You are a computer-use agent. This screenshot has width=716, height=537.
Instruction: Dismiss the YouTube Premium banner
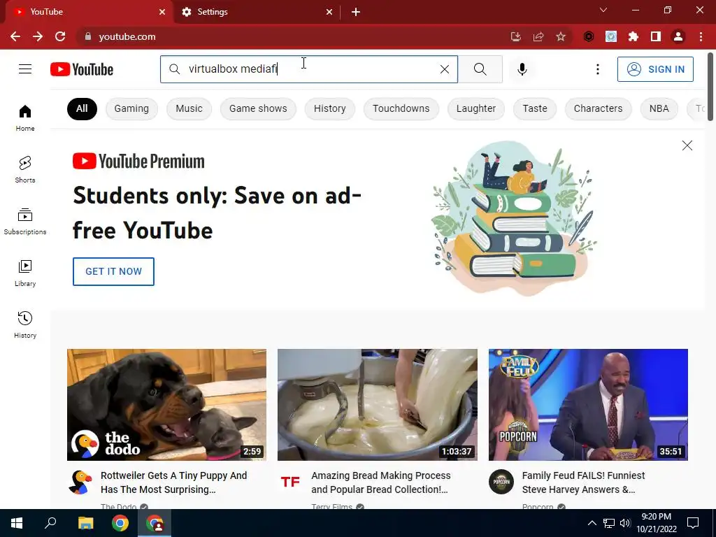coord(687,145)
